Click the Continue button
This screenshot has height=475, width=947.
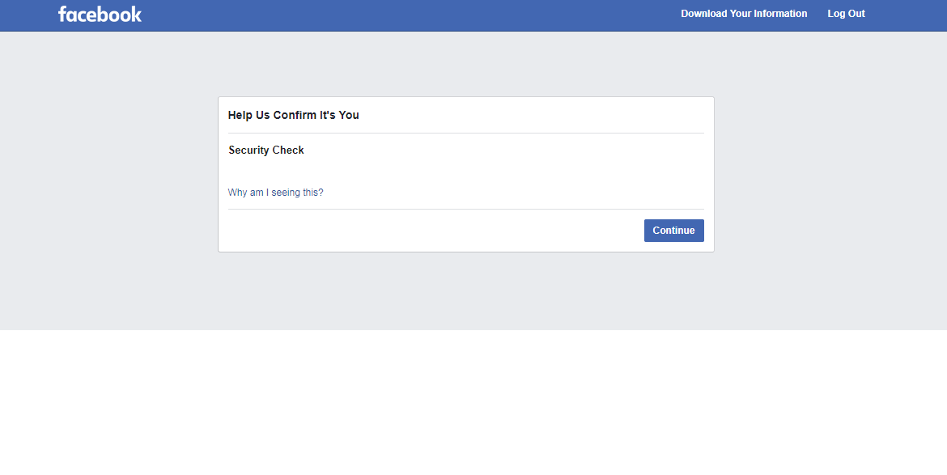[674, 231]
